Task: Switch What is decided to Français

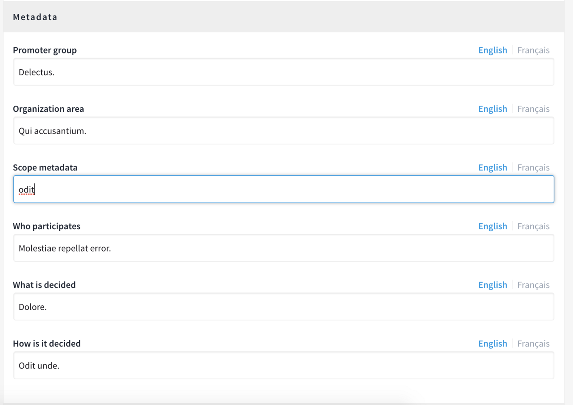Action: point(533,285)
